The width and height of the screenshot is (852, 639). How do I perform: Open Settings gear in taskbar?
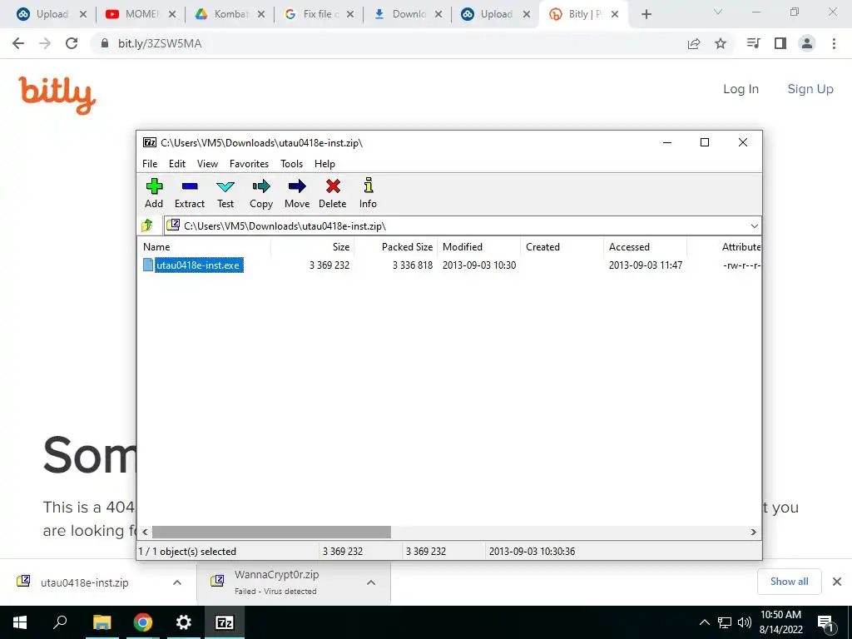(184, 622)
